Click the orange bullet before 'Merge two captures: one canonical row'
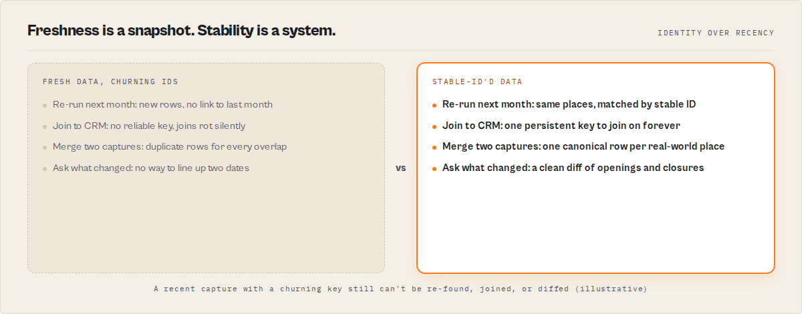Screen dimensions: 802x314 [x=434, y=148]
